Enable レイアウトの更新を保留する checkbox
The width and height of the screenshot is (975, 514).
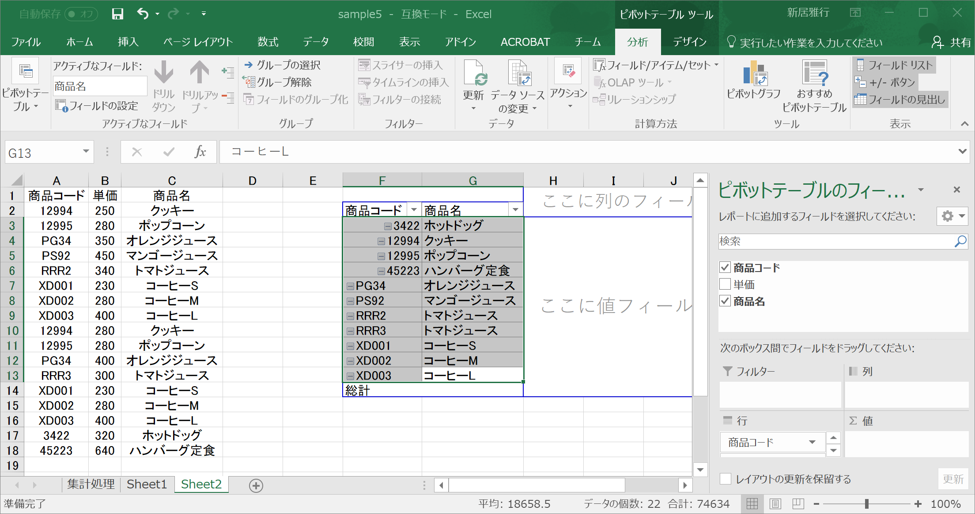tap(726, 479)
